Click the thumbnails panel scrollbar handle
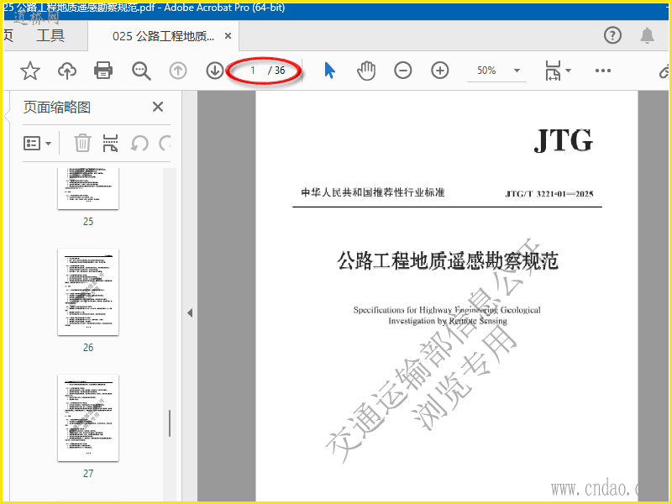The height and width of the screenshot is (504, 672). tap(170, 423)
